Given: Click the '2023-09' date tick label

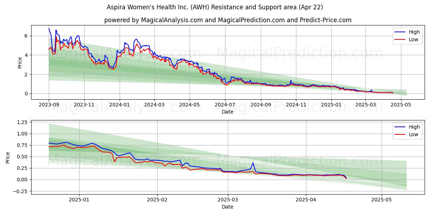Looking at the screenshot, I should click(x=49, y=105).
